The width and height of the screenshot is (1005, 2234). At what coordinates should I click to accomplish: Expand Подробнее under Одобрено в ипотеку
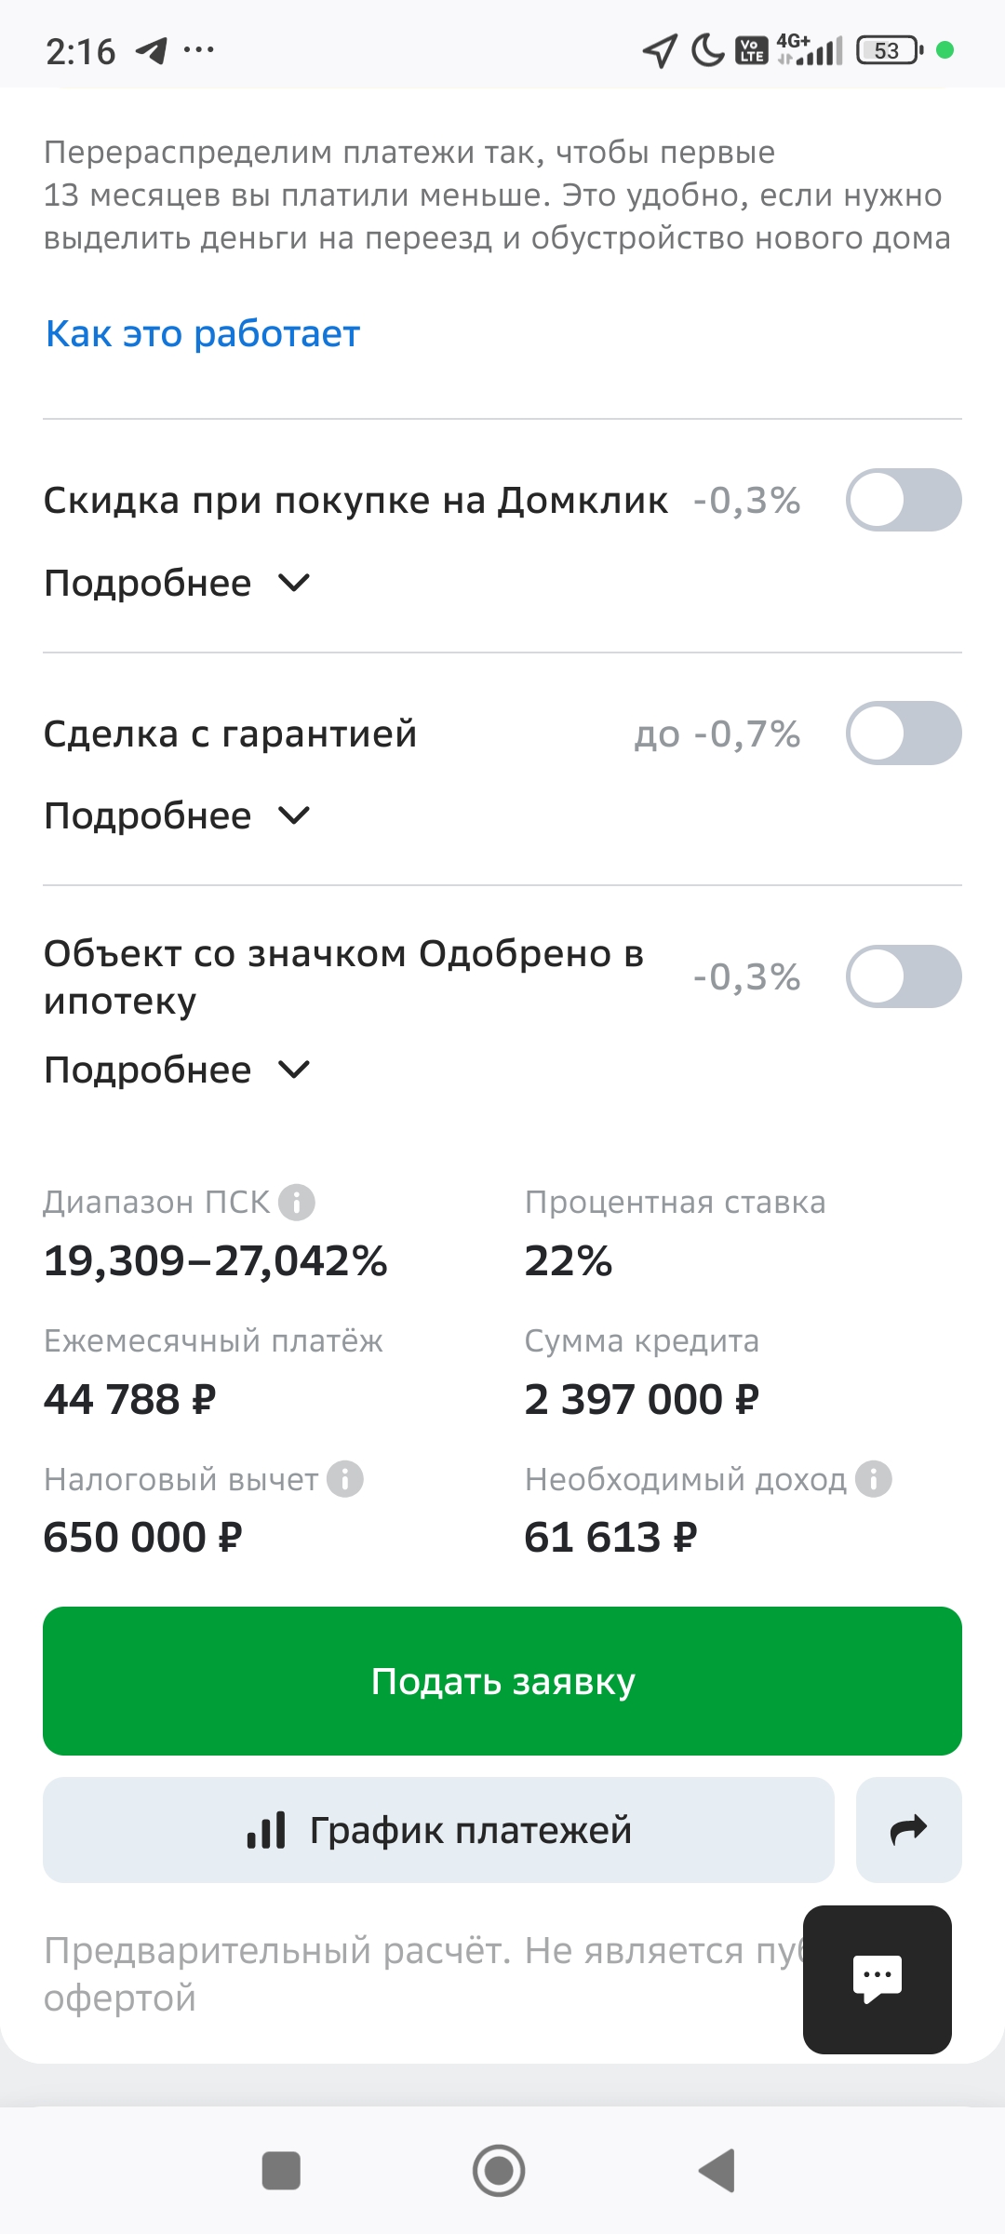coord(177,1070)
